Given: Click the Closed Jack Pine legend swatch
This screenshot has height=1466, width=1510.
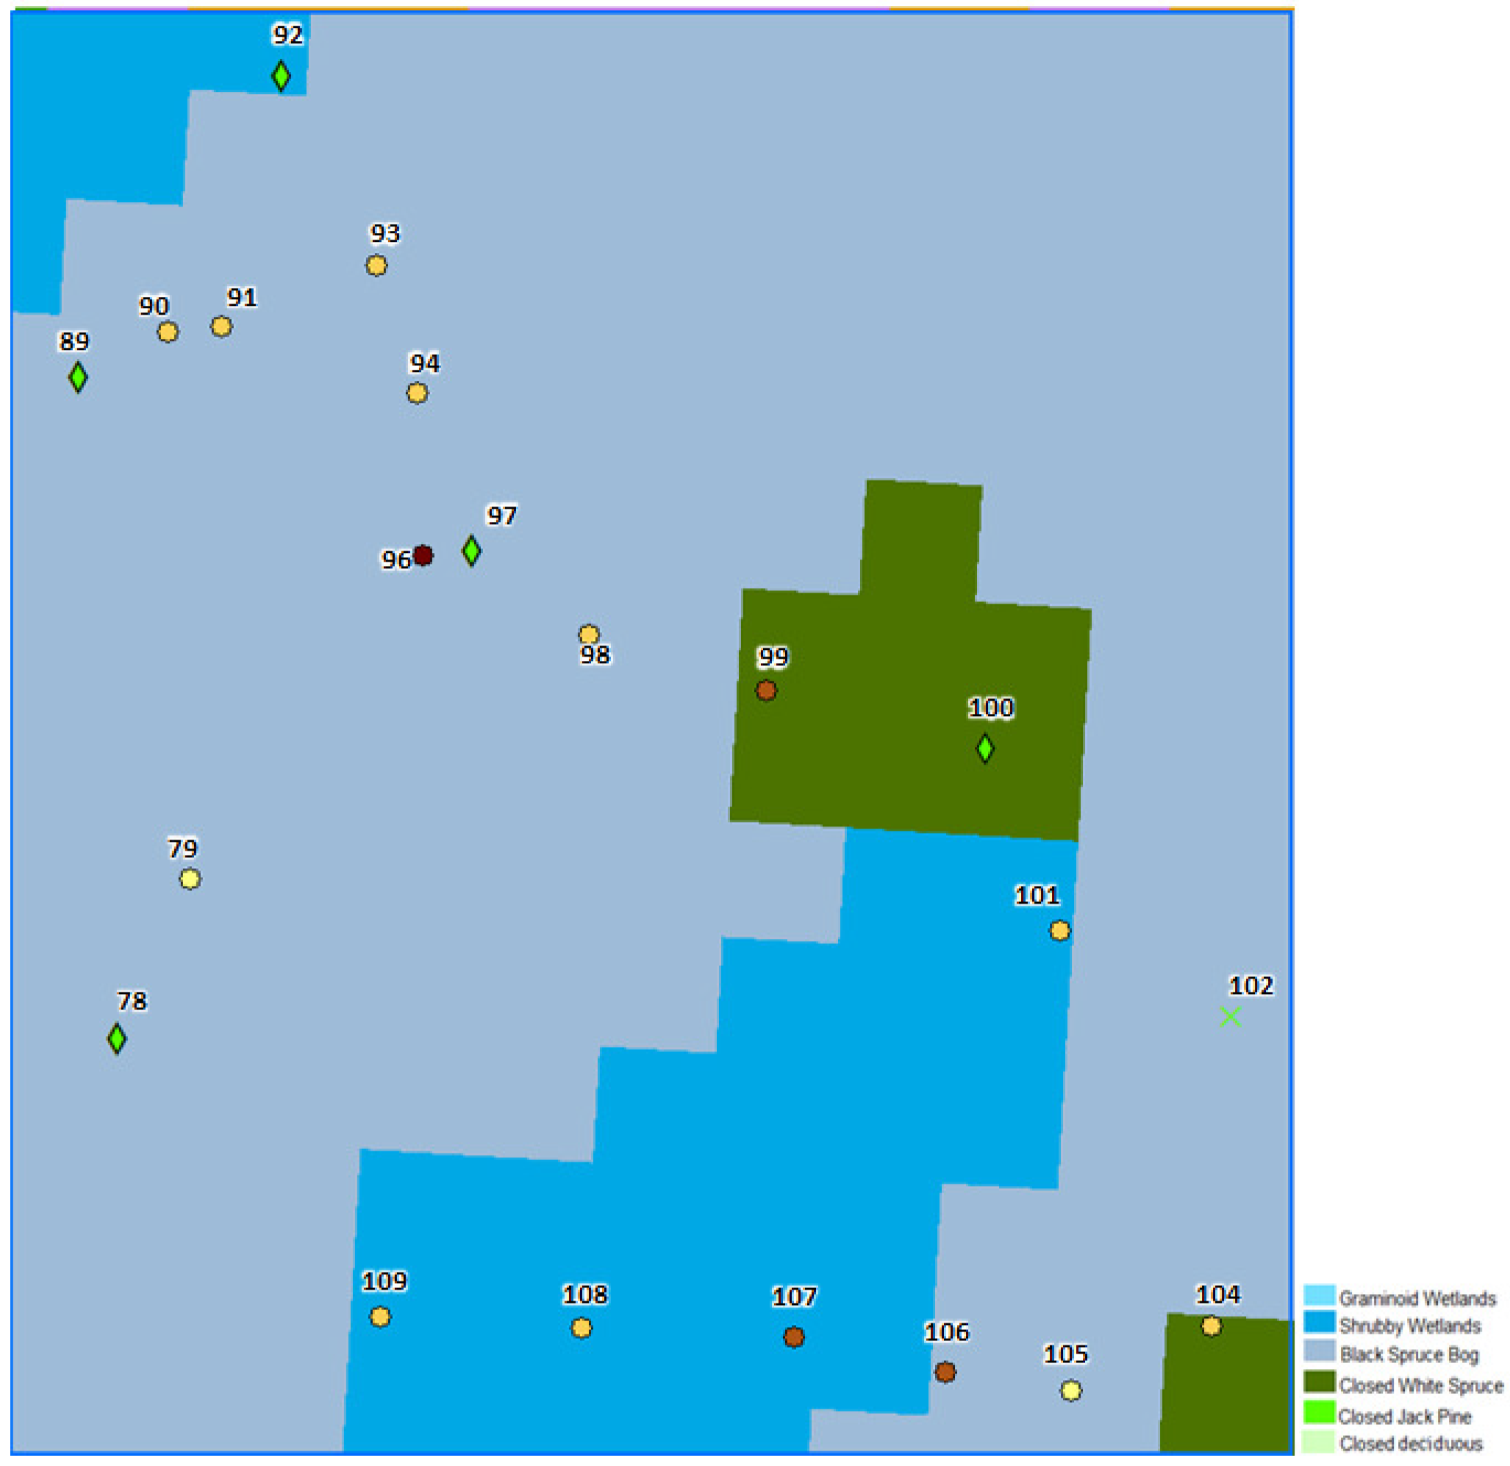Looking at the screenshot, I should click(x=1319, y=1412).
